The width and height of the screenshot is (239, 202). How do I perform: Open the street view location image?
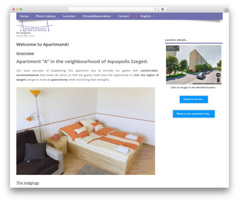(x=194, y=65)
